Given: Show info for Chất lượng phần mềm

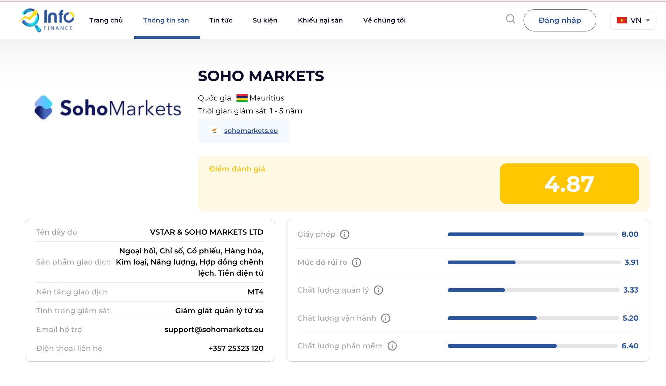Looking at the screenshot, I should point(392,346).
